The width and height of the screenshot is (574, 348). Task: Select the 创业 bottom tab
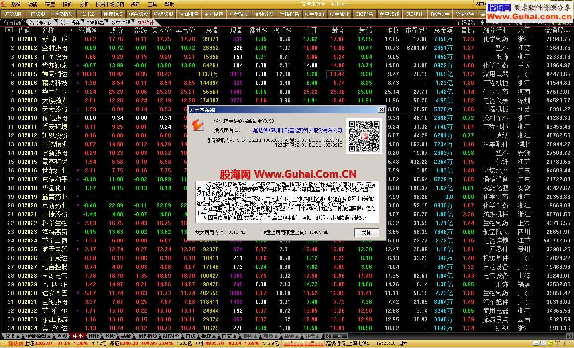[94, 336]
